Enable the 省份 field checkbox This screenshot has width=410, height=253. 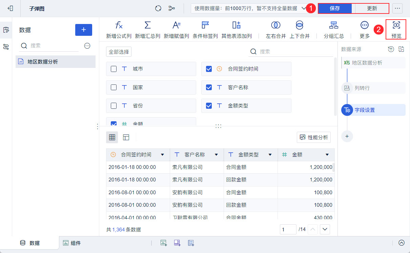coord(114,106)
